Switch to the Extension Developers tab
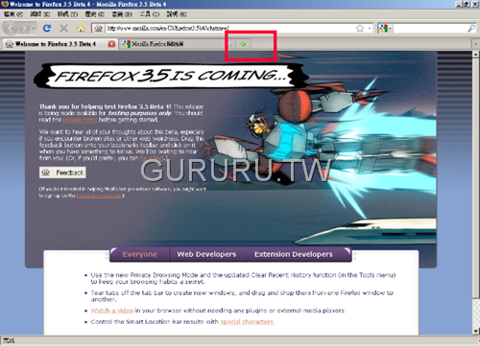The image size is (480, 347). [294, 254]
